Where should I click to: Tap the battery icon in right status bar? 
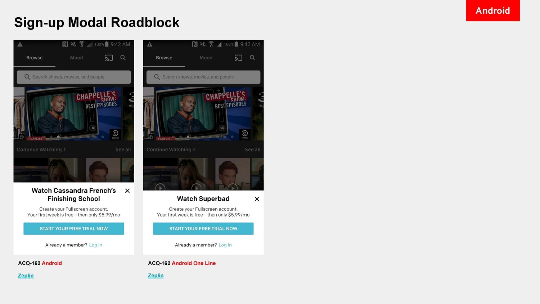pyautogui.click(x=237, y=44)
